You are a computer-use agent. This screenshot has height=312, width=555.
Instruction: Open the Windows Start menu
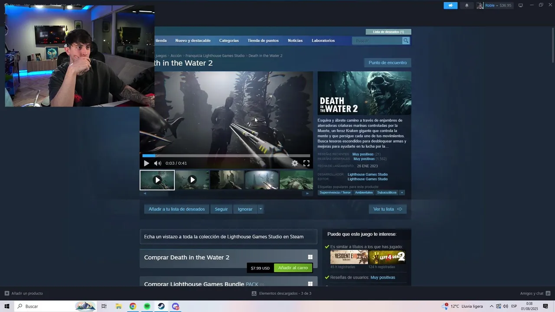(x=7, y=306)
